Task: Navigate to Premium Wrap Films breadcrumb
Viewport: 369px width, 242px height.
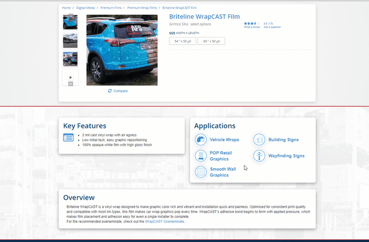Action: tap(142, 8)
